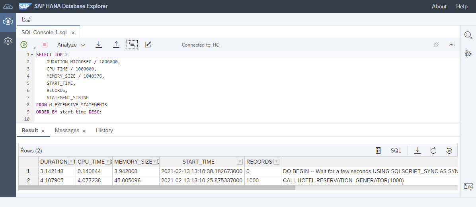Image resolution: width=476 pixels, height=207 pixels.
Task: Click the cell with value 45.005096
Action: click(x=136, y=181)
